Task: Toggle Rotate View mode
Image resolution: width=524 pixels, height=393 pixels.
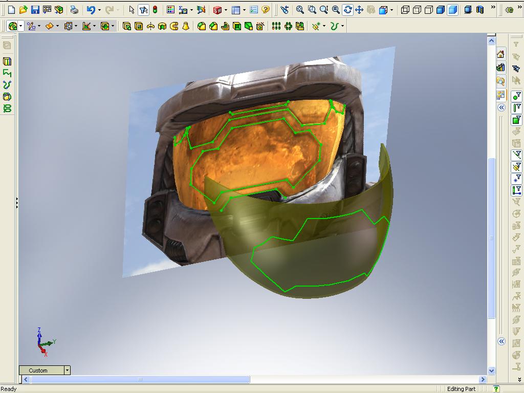Action: (x=347, y=10)
